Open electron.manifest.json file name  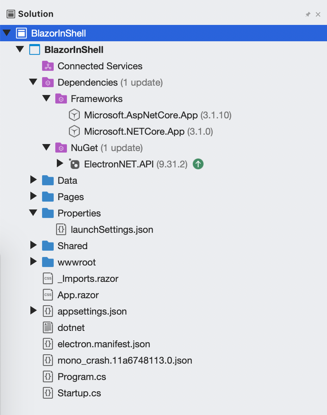pos(104,344)
